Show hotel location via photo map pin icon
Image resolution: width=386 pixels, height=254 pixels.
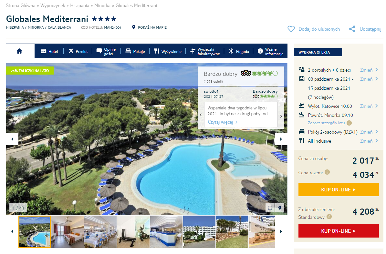tap(280, 208)
